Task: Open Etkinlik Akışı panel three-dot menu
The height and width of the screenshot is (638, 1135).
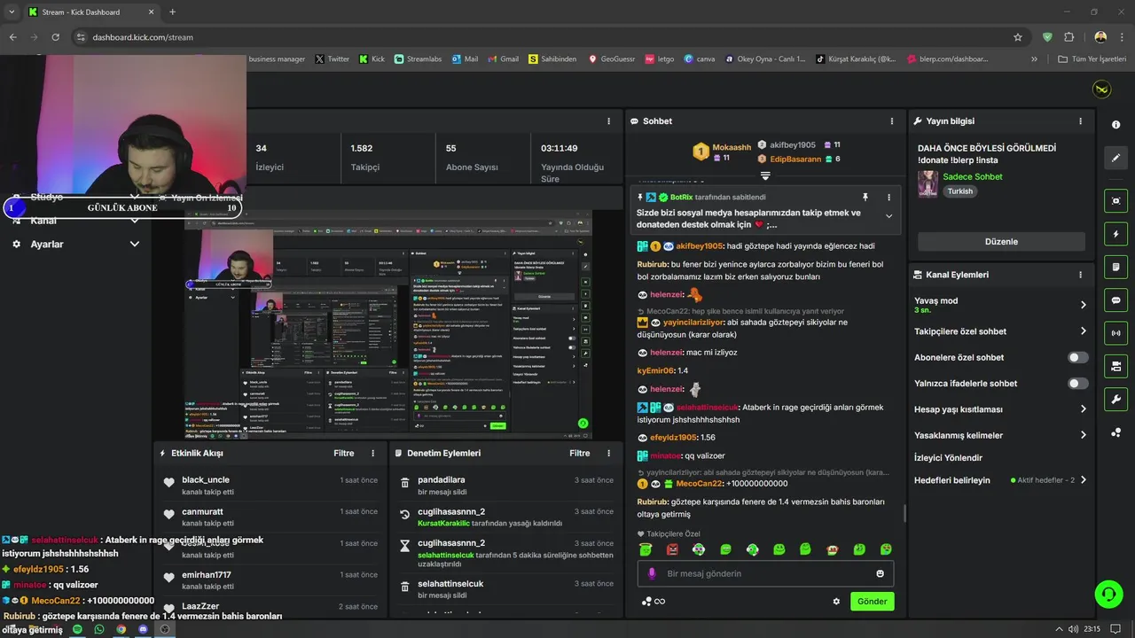Action: coord(372,453)
